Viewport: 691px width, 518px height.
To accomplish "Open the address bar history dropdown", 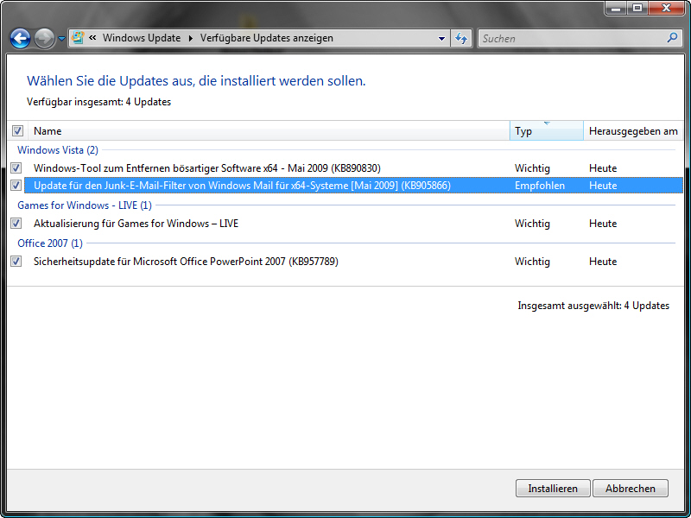I will point(441,39).
